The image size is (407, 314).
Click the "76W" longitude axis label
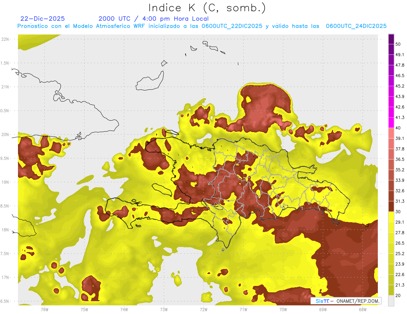tap(44, 309)
